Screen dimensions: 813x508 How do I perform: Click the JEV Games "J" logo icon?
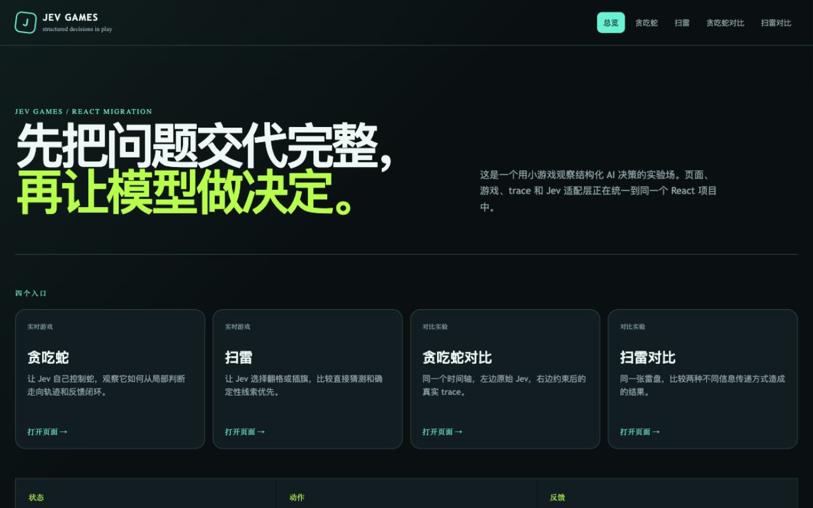coord(25,23)
